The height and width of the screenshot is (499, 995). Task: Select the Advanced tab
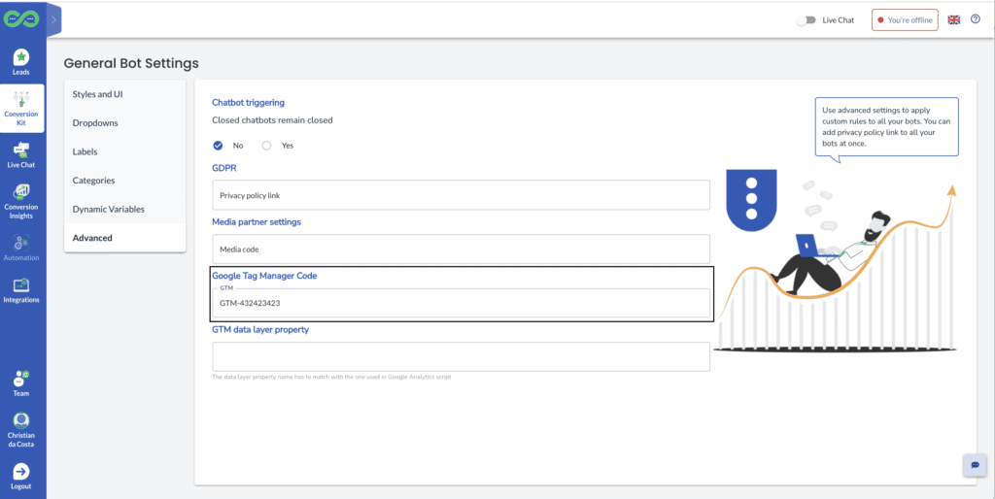tap(125, 238)
